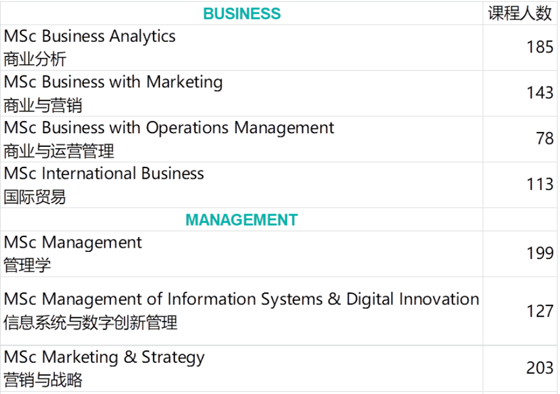560x394 pixels.
Task: Click the 信息系统与数字创新管理 text line
Action: point(90,323)
